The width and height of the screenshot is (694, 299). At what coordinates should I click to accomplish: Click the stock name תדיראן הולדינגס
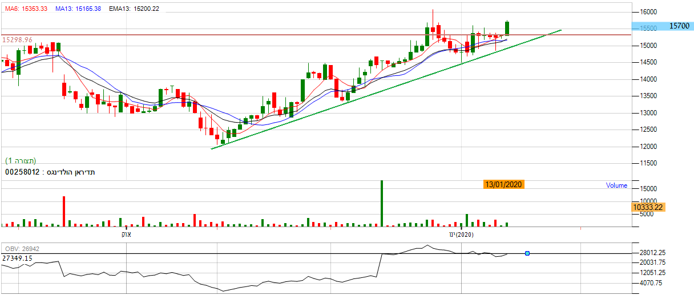coord(70,172)
